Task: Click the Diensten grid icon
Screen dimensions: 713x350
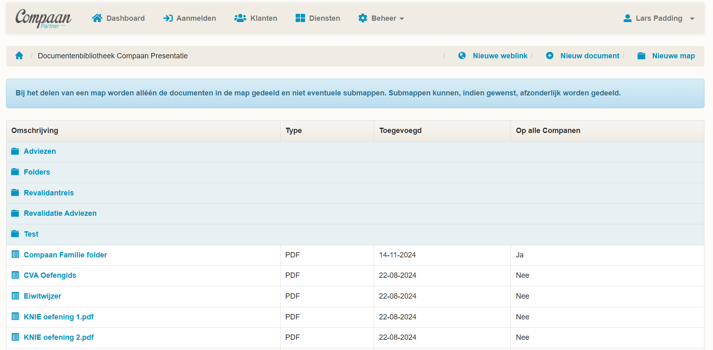Action: tap(300, 18)
